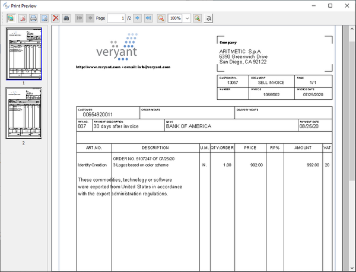Select the page 1 thumbnail
This screenshot has height=272, width=356.
click(x=24, y=54)
